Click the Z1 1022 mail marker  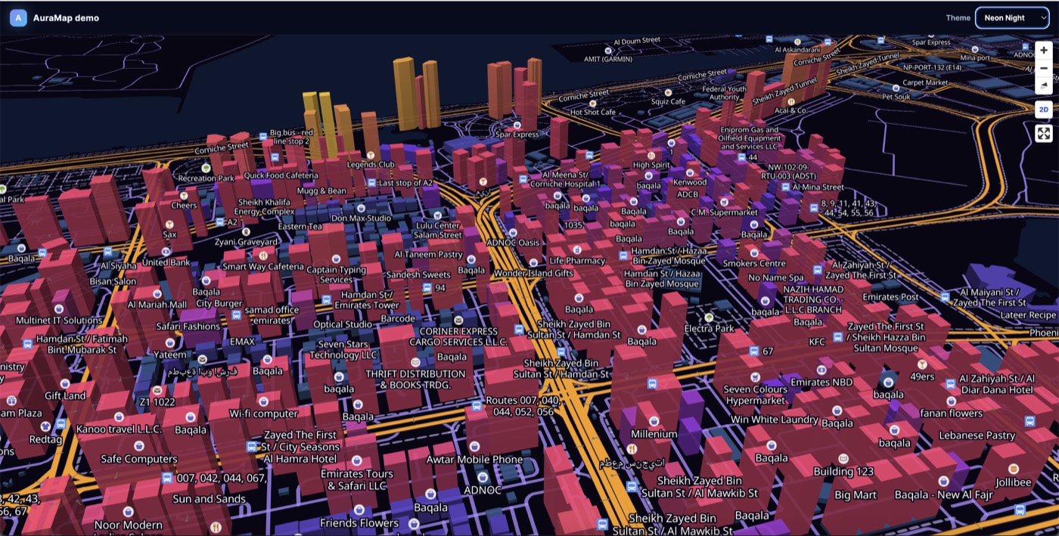coord(157,390)
